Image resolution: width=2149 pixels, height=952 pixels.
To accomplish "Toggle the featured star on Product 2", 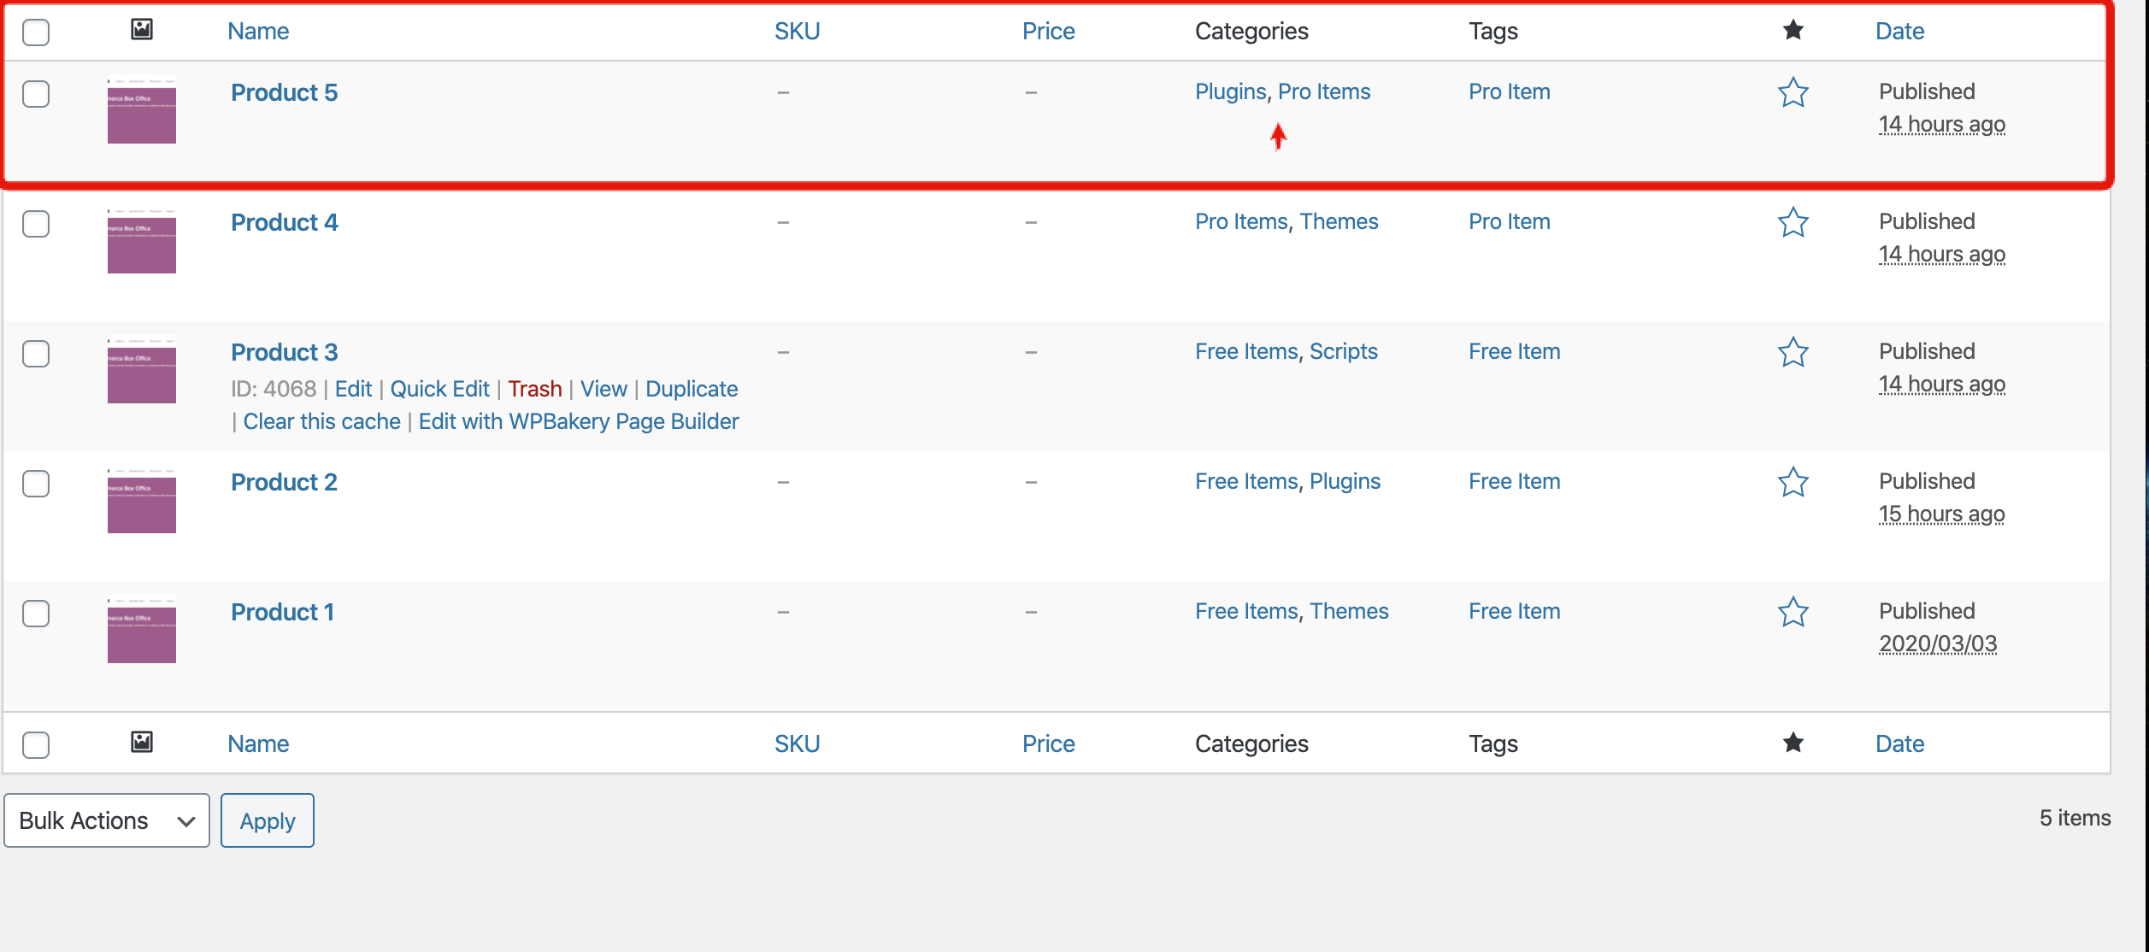I will [1793, 482].
